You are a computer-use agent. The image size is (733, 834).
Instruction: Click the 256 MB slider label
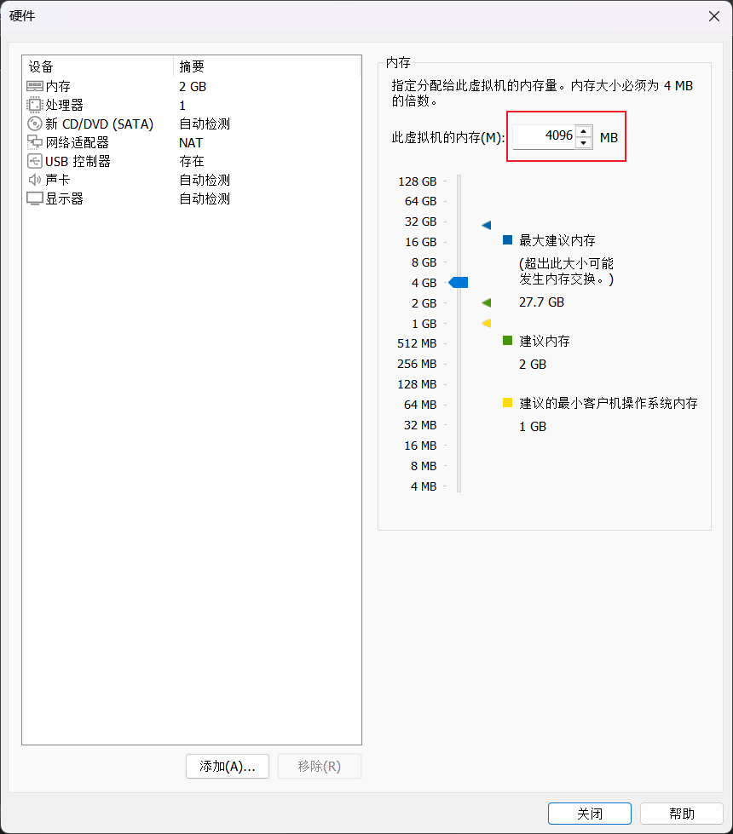point(417,364)
